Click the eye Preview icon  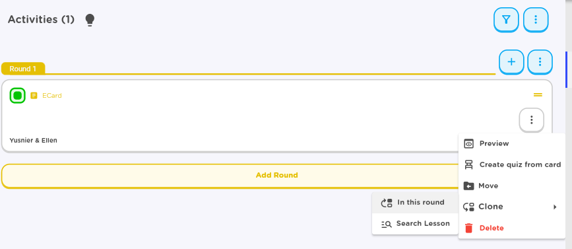click(x=469, y=144)
